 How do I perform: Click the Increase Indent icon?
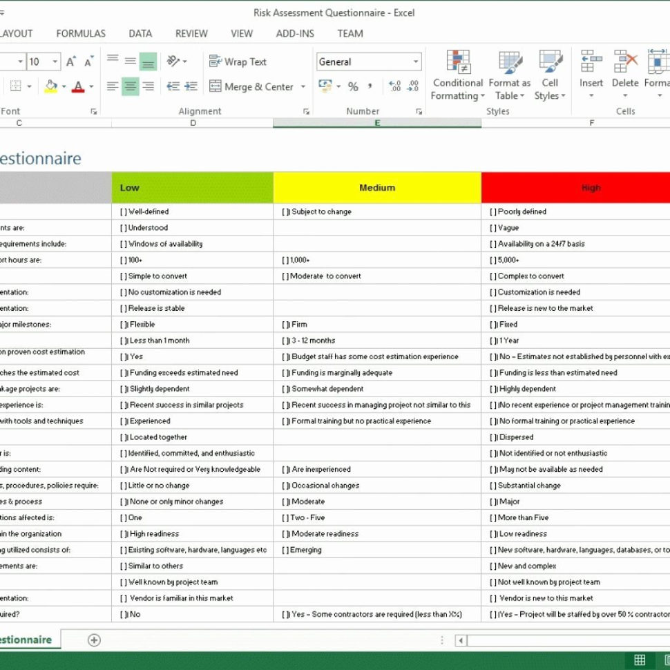pyautogui.click(x=191, y=86)
